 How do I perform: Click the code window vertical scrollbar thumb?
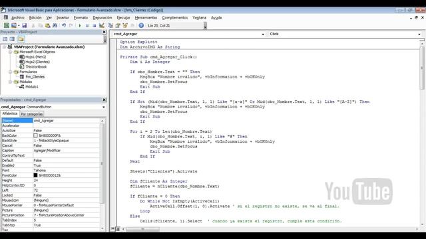[x=422, y=68]
